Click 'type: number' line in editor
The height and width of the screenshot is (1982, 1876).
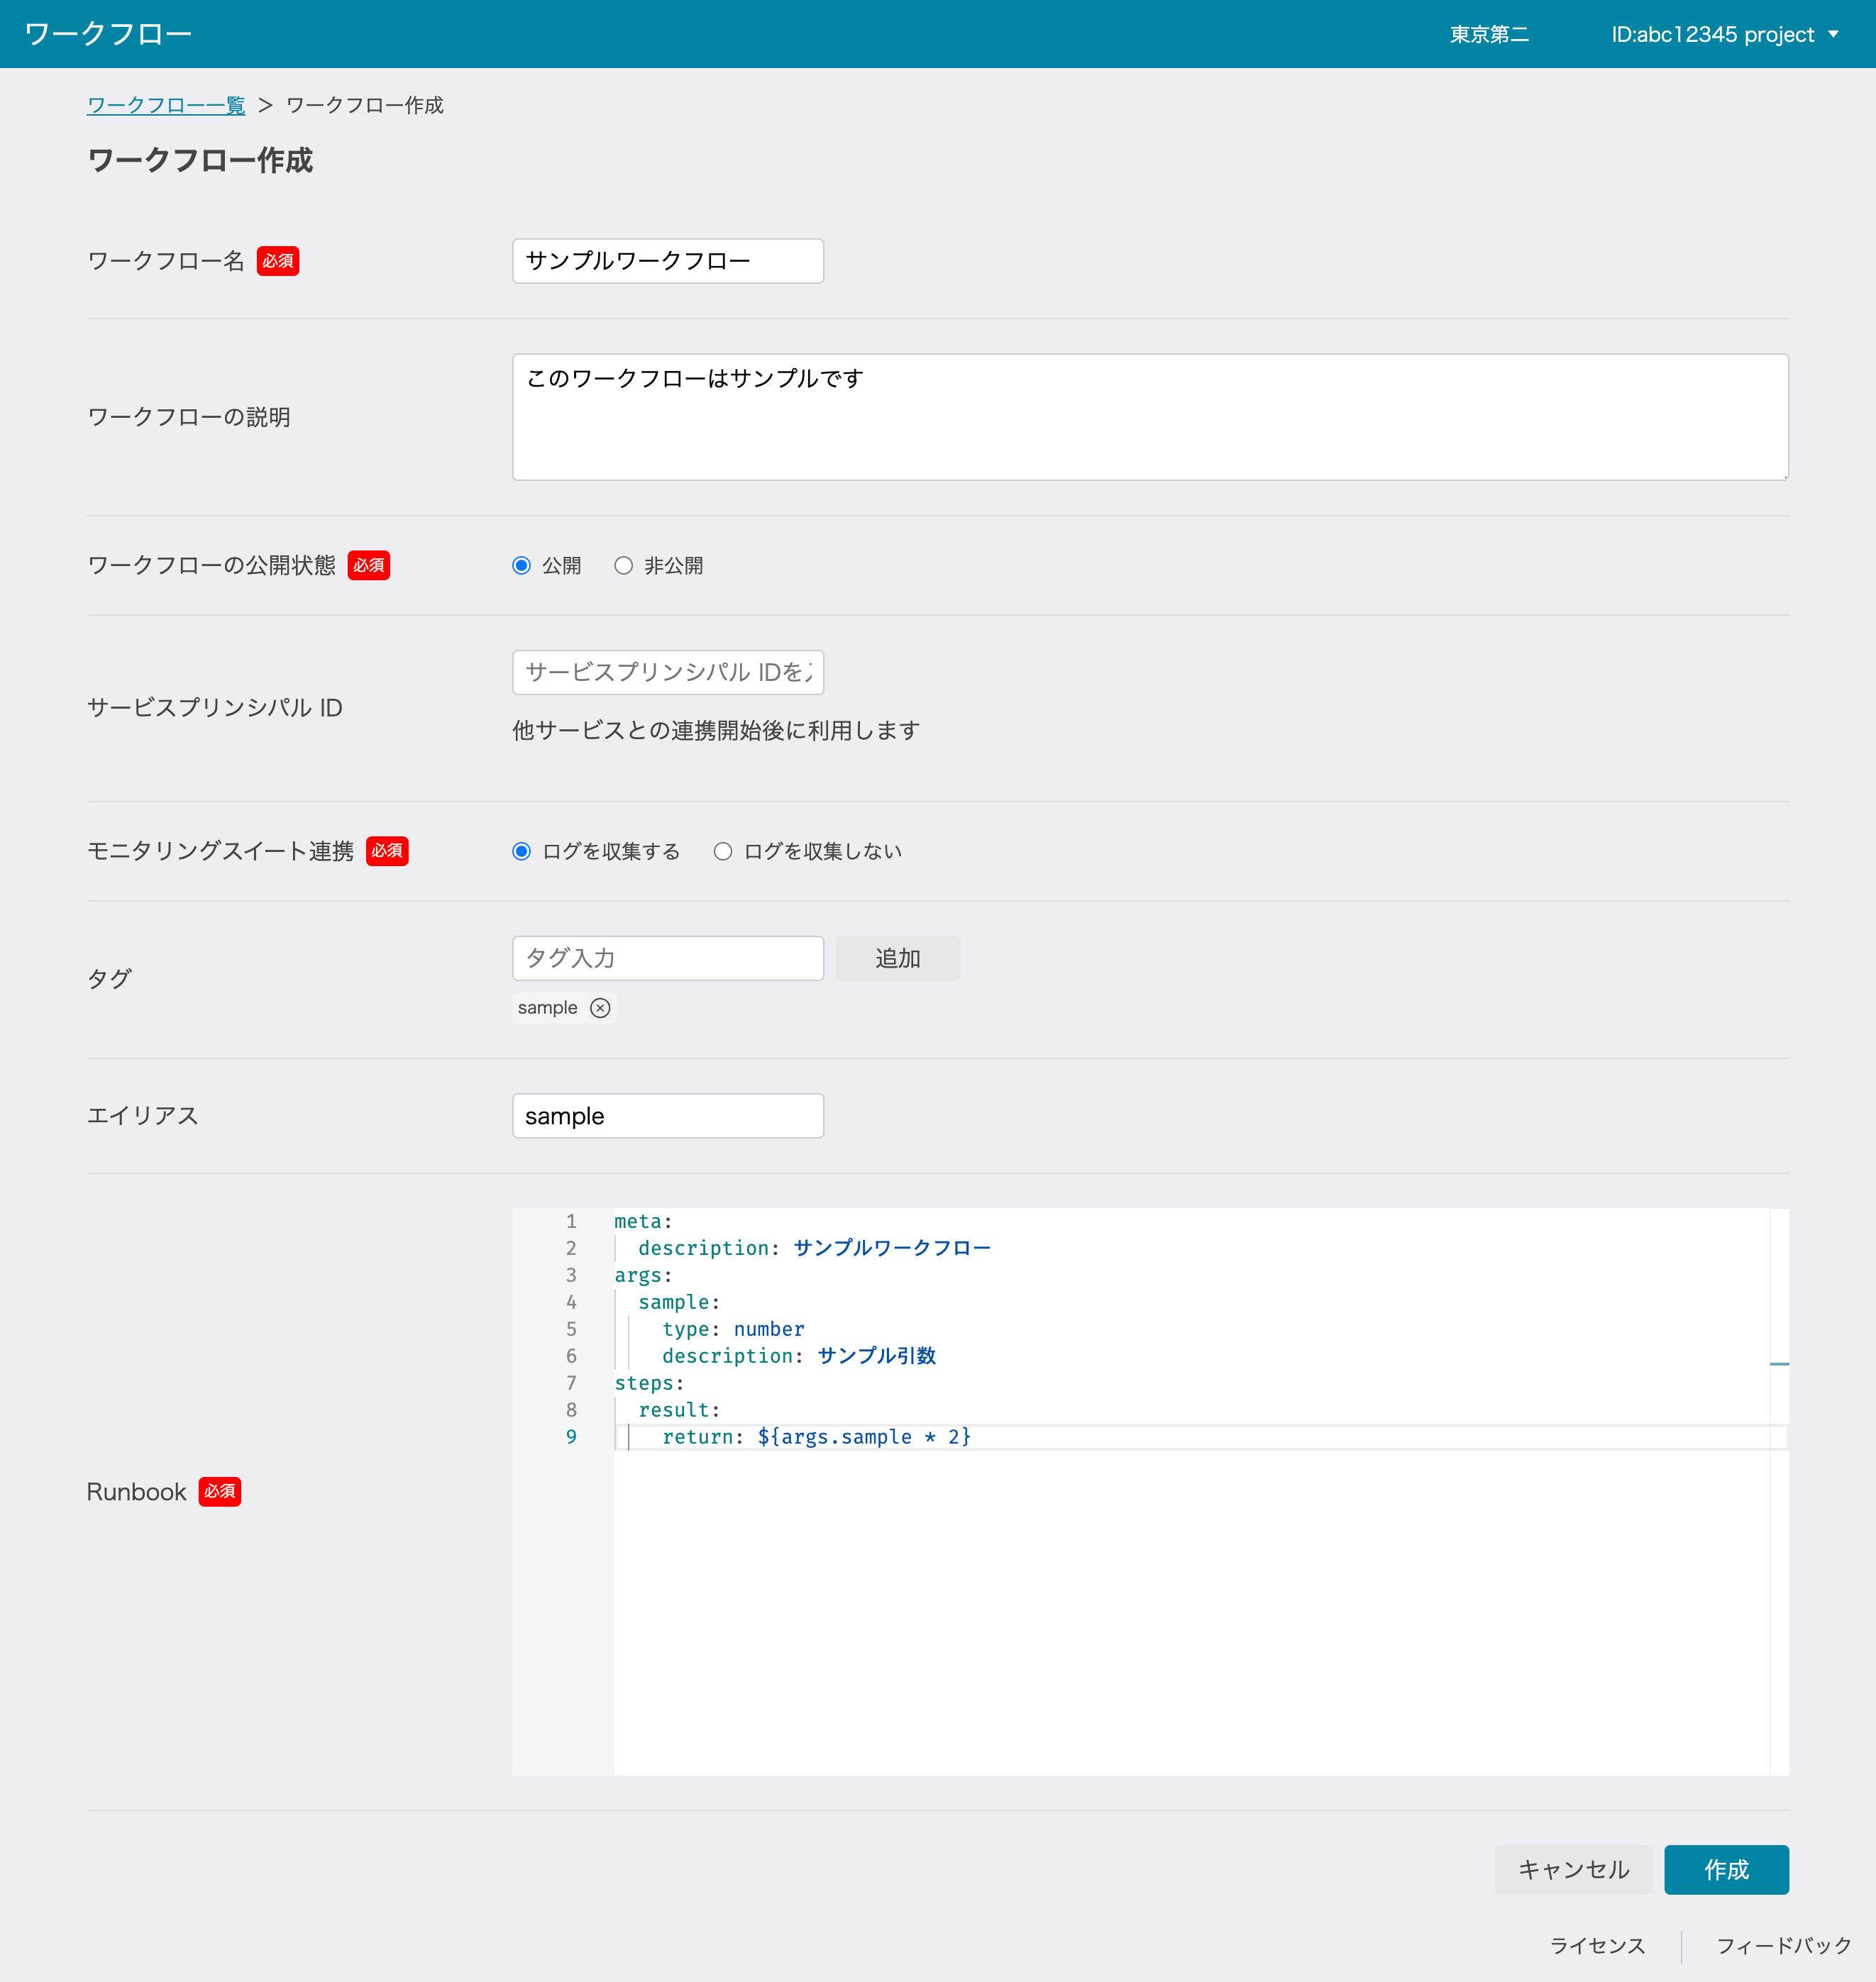[x=733, y=1329]
